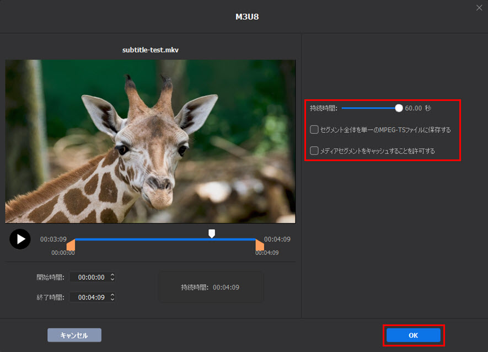Image resolution: width=488 pixels, height=352 pixels.
Task: Click the orange trim start handle
Action: (71, 245)
